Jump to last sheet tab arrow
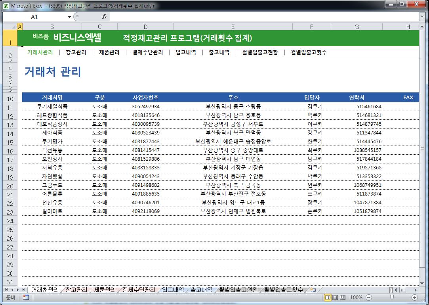This screenshot has width=429, height=305. coord(24,290)
